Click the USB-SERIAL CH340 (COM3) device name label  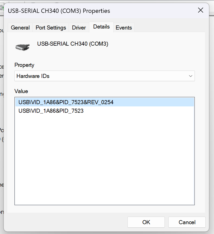(x=73, y=44)
